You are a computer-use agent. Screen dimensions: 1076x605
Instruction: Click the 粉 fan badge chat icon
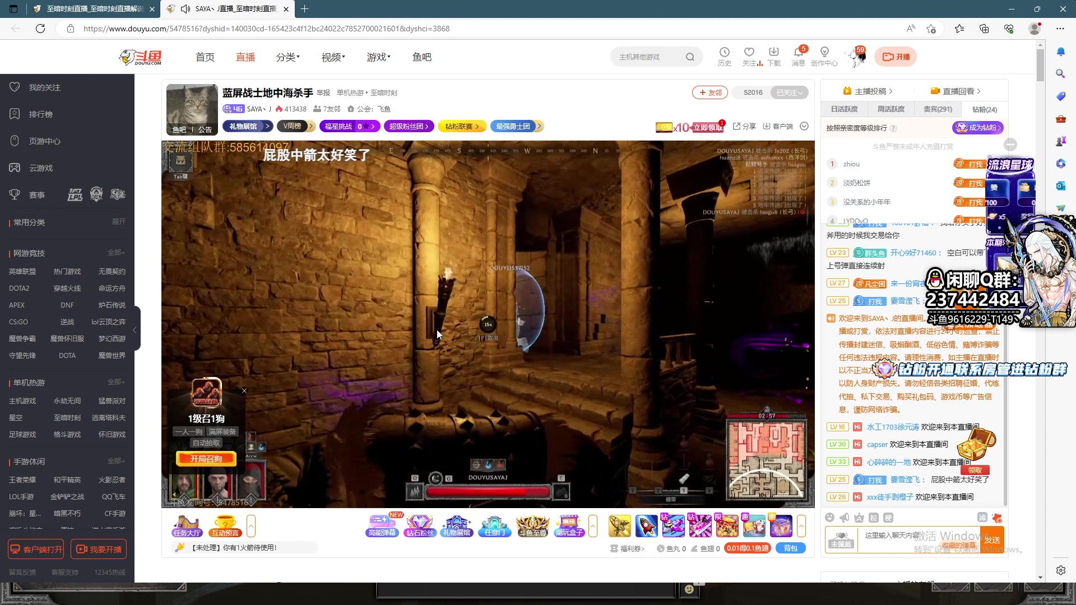(874, 518)
